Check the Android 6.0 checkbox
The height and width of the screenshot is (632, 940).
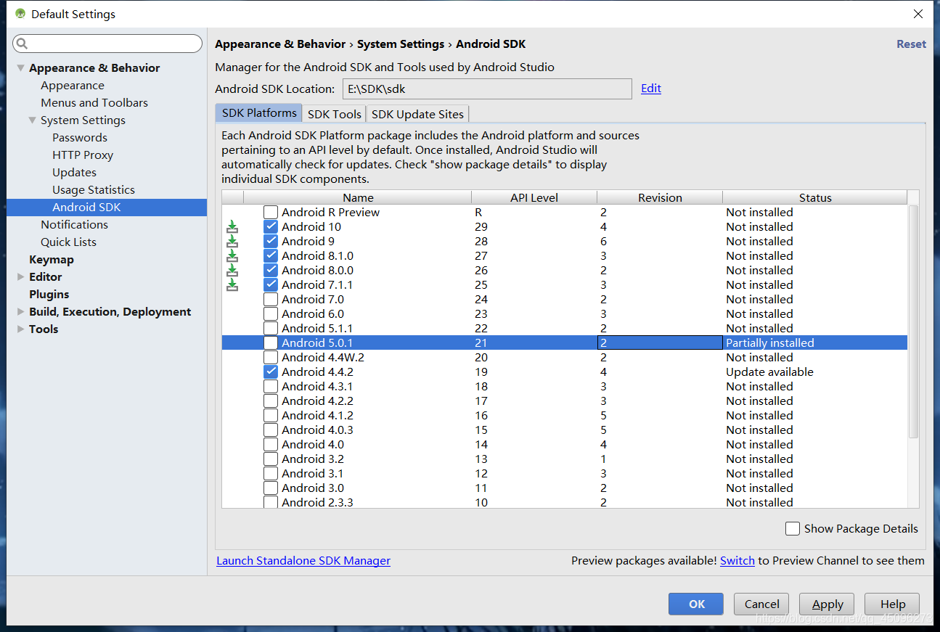pos(271,313)
